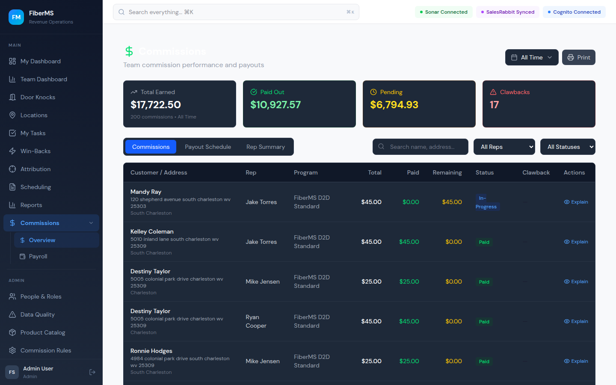Image resolution: width=616 pixels, height=385 pixels.
Task: Go to Locations via the pin icon
Action: [12, 115]
